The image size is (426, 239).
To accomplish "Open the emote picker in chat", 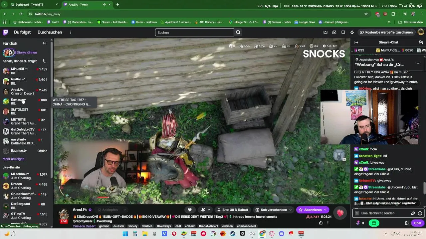I will (420, 213).
